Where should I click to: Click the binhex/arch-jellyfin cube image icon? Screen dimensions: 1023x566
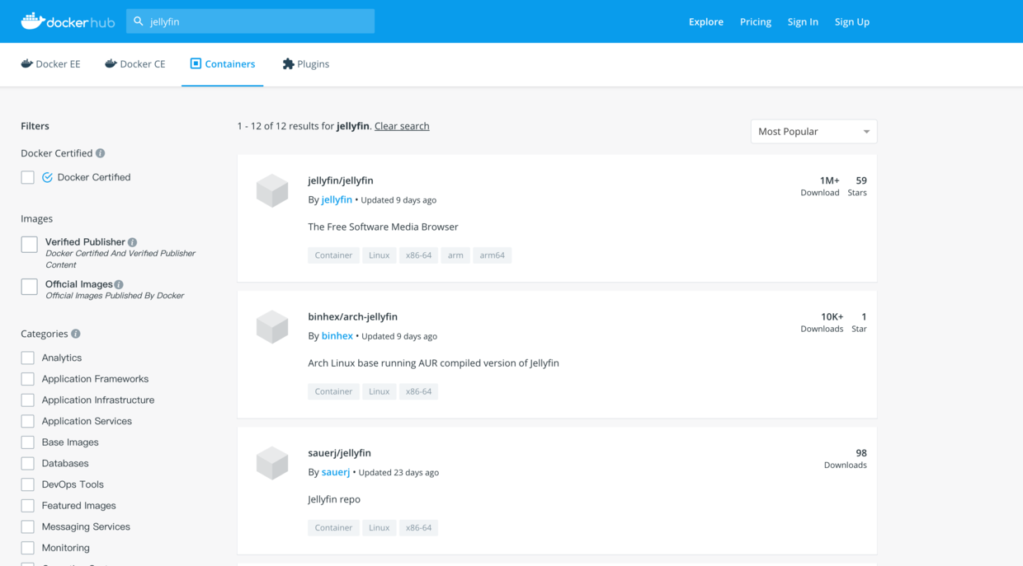click(x=272, y=327)
